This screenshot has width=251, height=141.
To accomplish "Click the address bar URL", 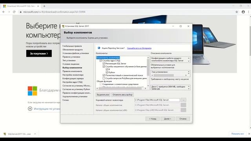I will tap(54, 12).
